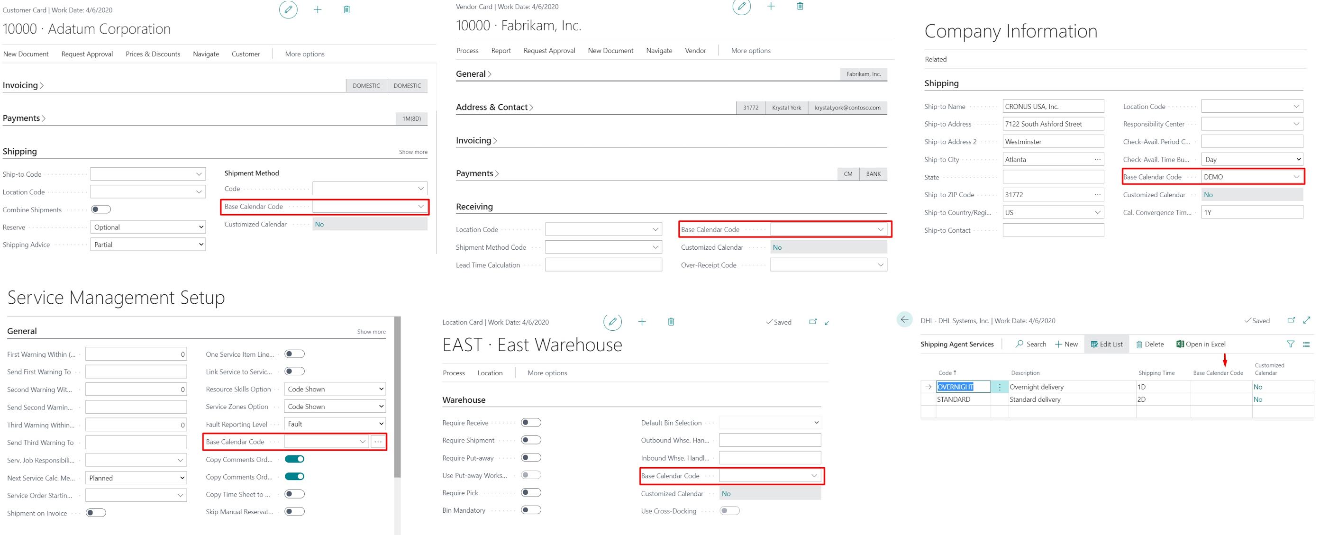The image size is (1320, 535).
Task: Click New Document on Adatum Corporation card
Action: [x=26, y=53]
